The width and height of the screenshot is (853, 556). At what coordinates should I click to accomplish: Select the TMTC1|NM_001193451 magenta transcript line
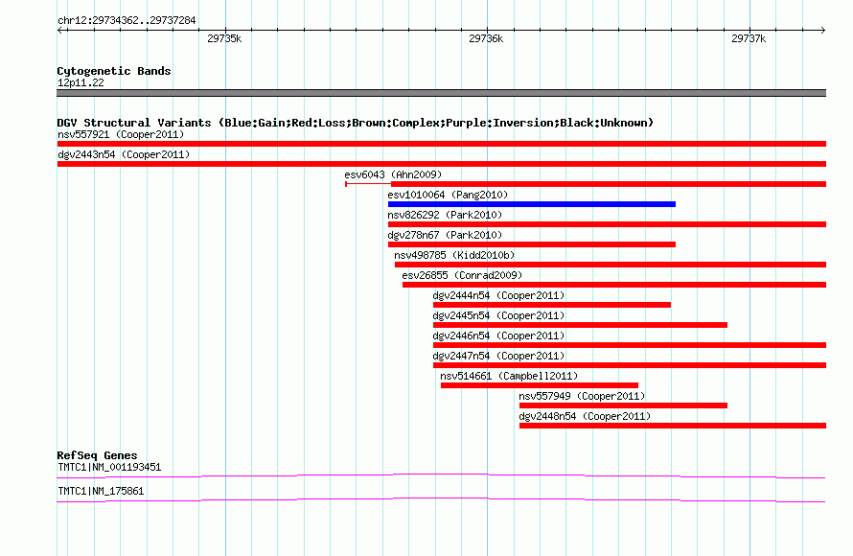441,476
